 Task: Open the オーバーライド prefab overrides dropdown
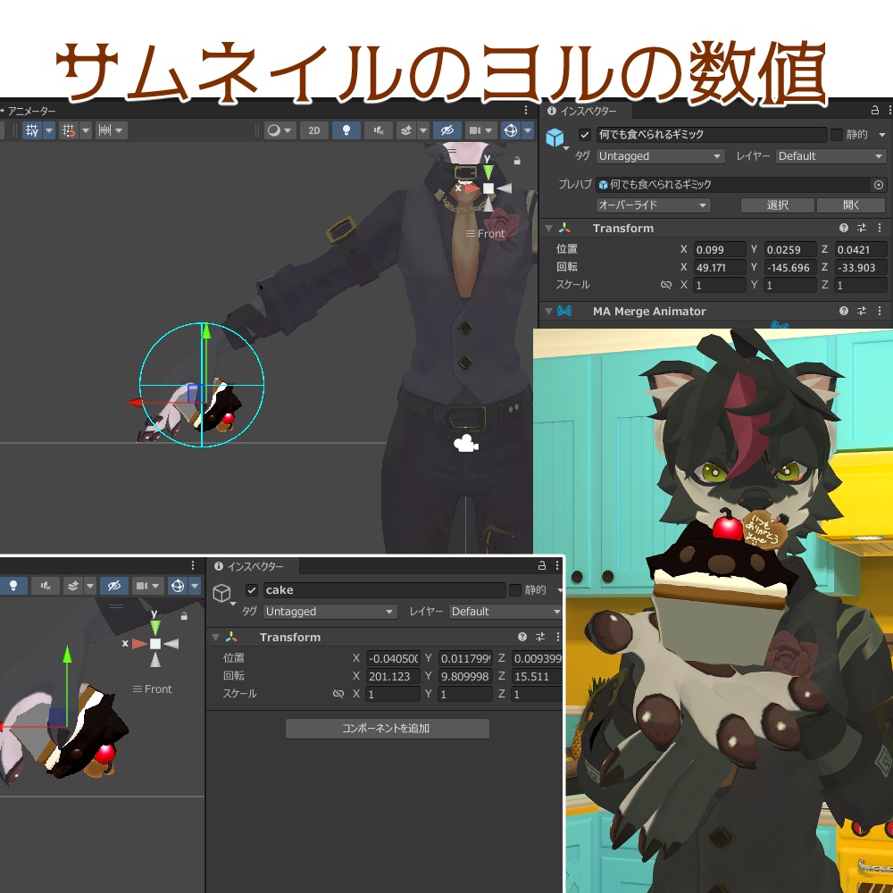click(652, 204)
